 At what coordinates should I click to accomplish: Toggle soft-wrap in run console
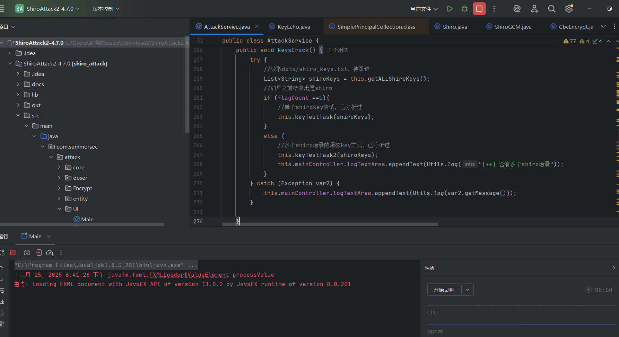pos(2,291)
